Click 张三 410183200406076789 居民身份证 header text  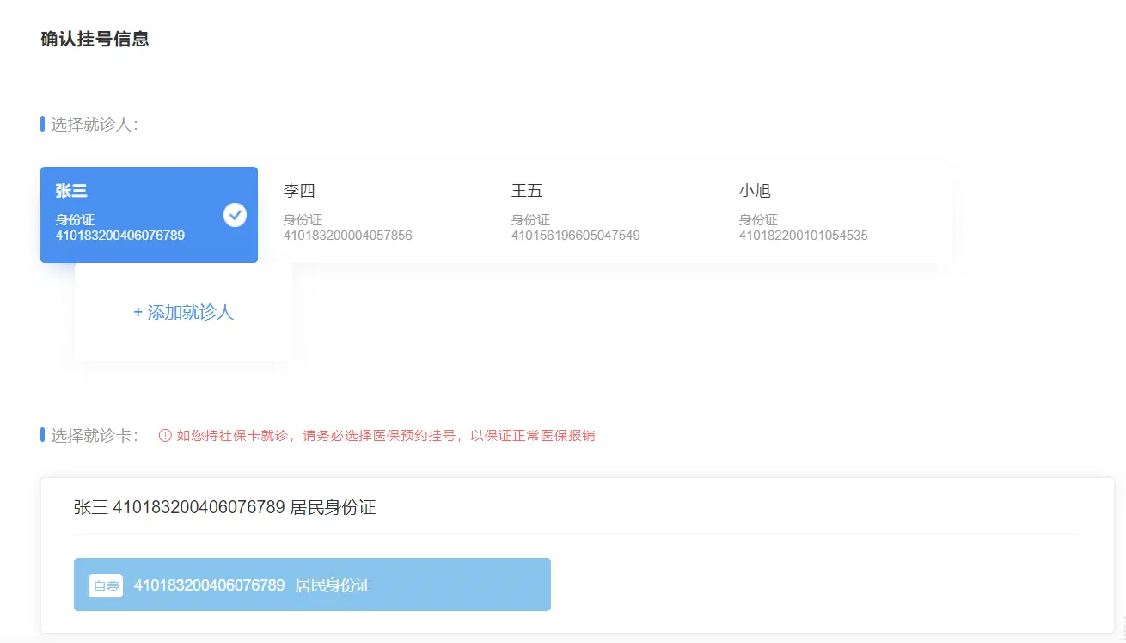click(225, 507)
